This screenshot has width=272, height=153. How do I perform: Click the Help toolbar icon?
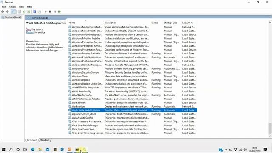[35, 11]
